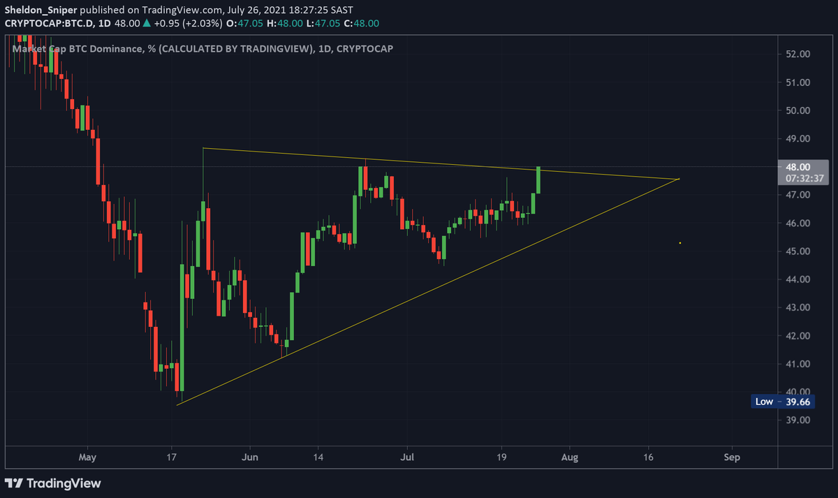Click the 49.00 price axis label
This screenshot has width=838, height=498.
(x=798, y=139)
